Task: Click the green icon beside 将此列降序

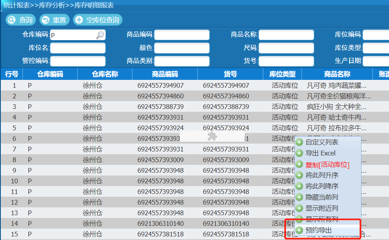Action: 300,186
